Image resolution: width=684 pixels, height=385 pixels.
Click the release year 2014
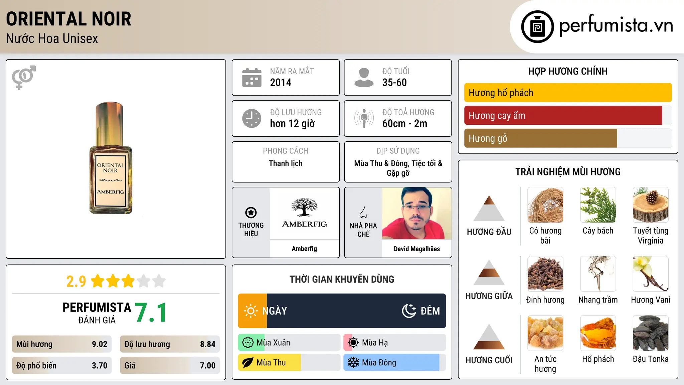pyautogui.click(x=281, y=83)
